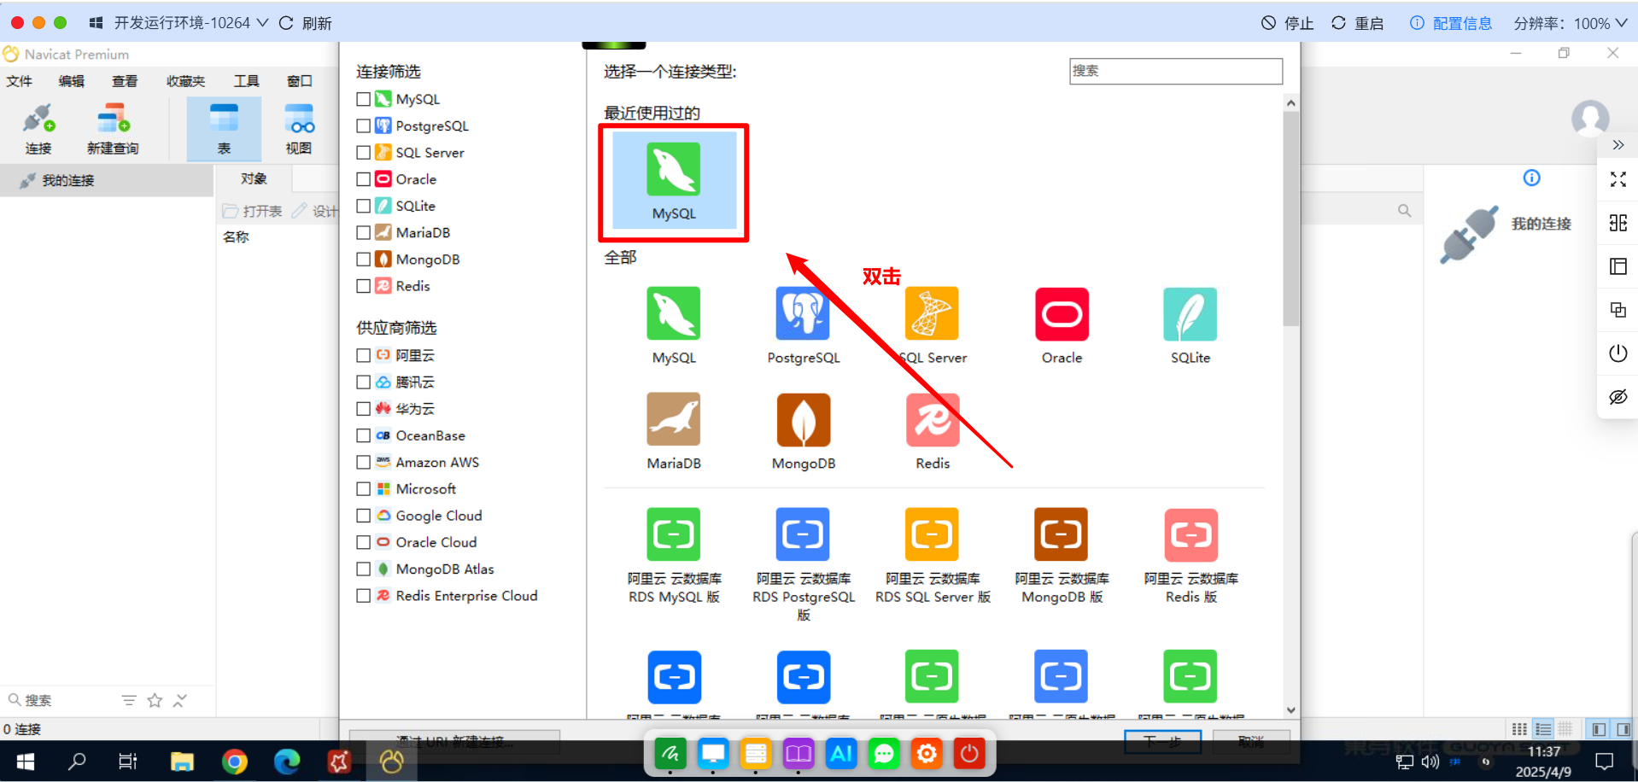This screenshot has width=1638, height=782.
Task: Click the 下一步 button
Action: tap(1162, 742)
